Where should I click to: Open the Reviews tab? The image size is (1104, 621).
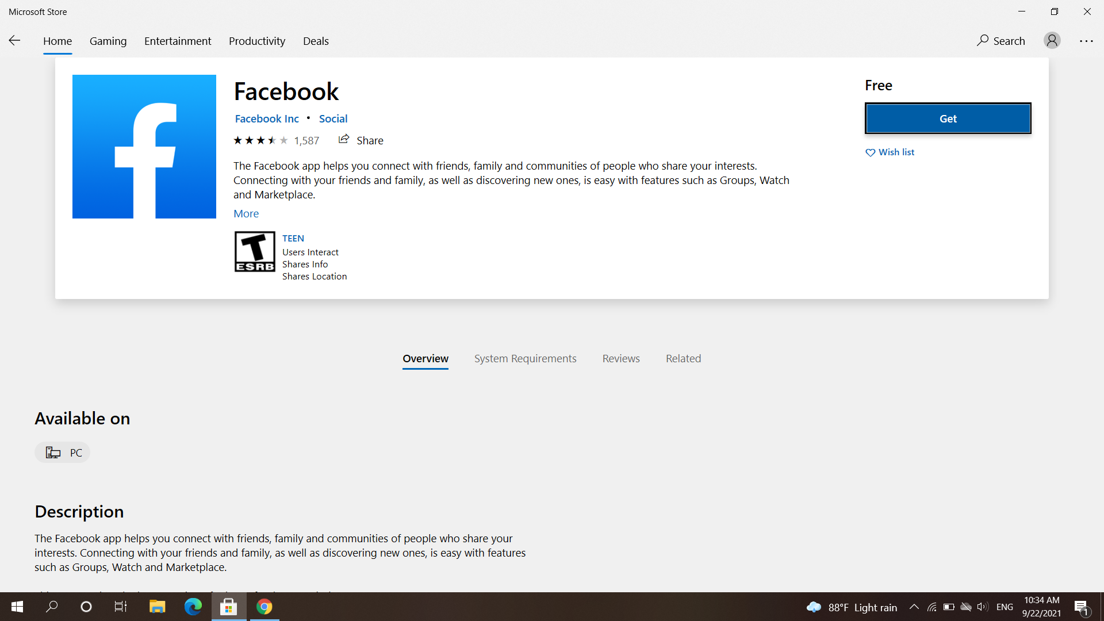pyautogui.click(x=620, y=358)
